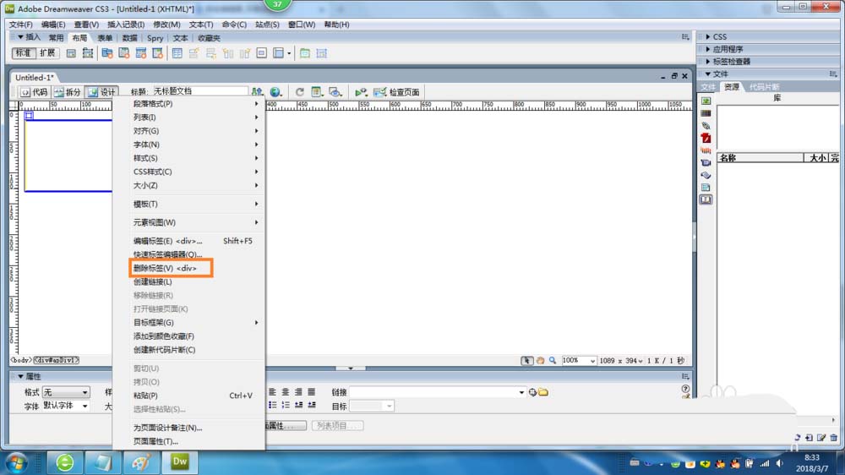Select the Colors category icon in Assets
The image size is (845, 475).
pos(706,113)
